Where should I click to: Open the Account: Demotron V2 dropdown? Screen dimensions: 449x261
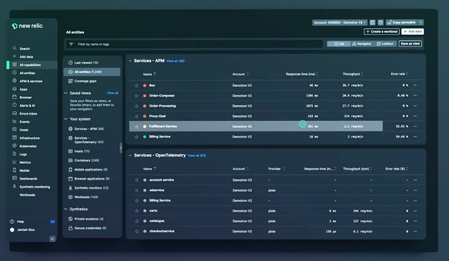[x=339, y=23]
